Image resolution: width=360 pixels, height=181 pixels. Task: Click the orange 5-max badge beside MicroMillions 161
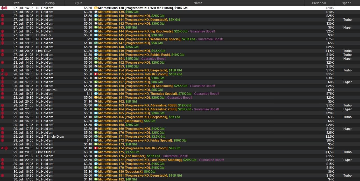(x=96, y=98)
